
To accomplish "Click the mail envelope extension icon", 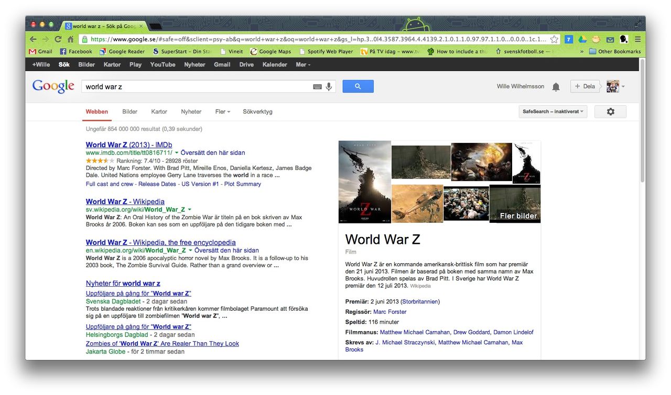I will pos(610,39).
